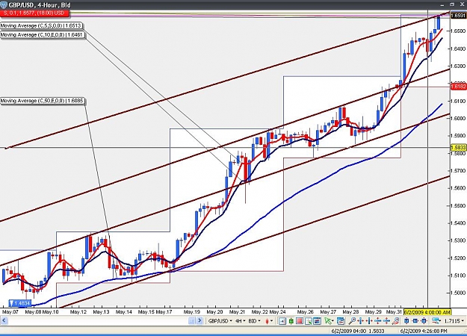The height and width of the screenshot is (336, 467).
Task: Click the blue chart window icon
Action: pyautogui.click(x=317, y=321)
